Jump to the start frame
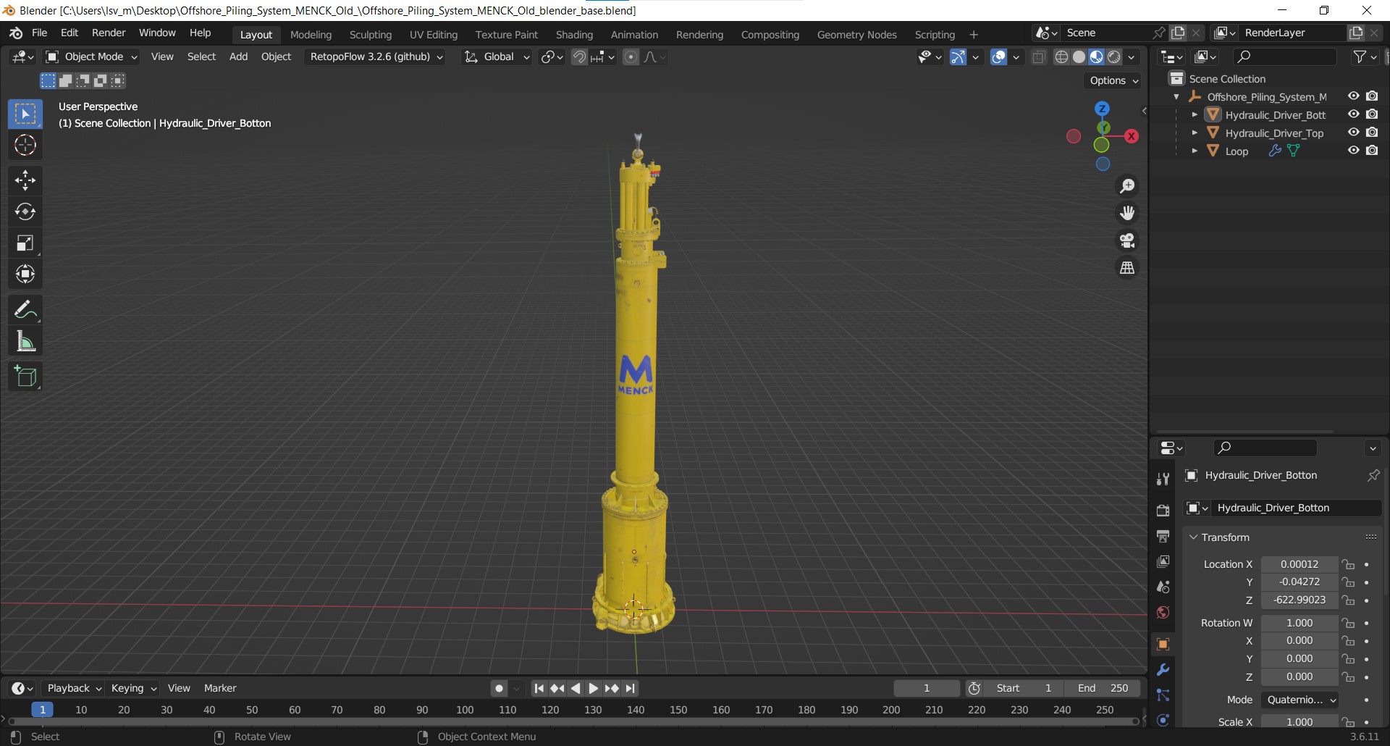This screenshot has width=1390, height=746. coord(539,688)
